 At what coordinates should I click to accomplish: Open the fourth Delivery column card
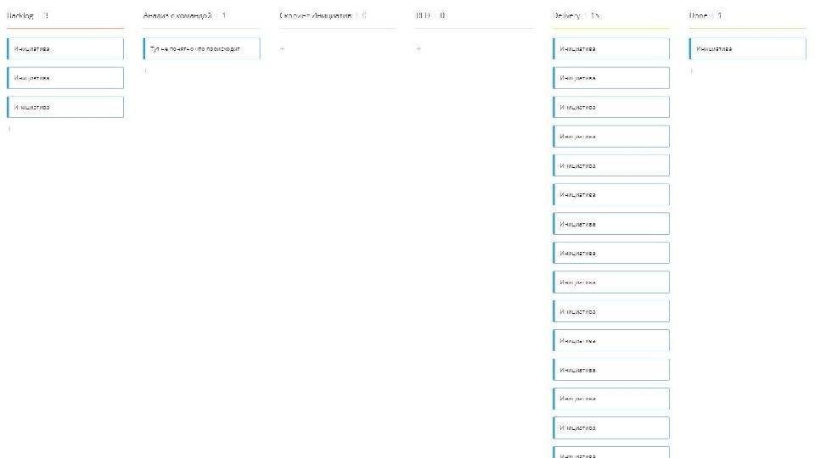point(611,137)
